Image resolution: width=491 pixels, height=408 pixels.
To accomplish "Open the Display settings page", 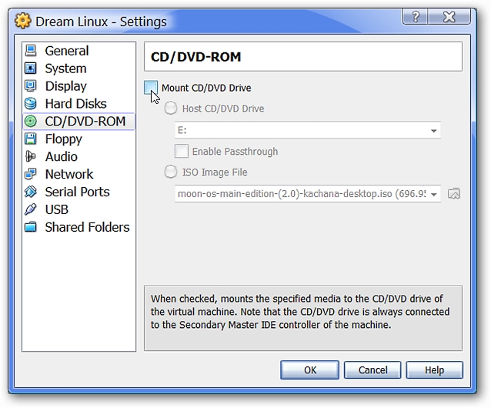I will pos(79,85).
